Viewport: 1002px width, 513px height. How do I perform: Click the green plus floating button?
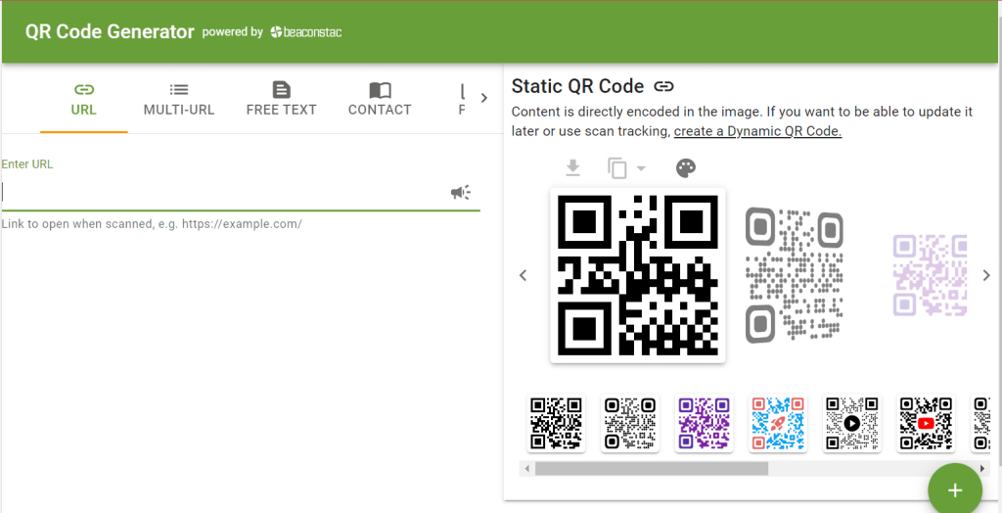955,490
